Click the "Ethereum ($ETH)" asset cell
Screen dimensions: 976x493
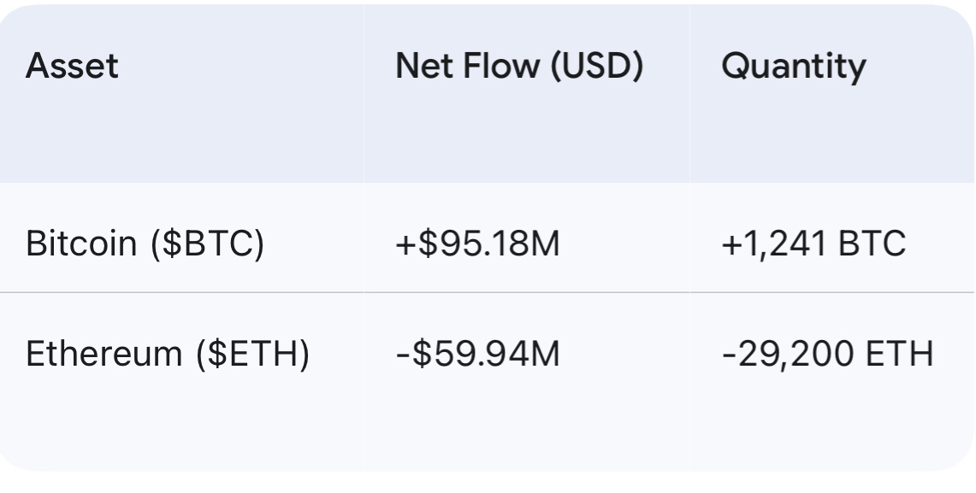point(167,354)
